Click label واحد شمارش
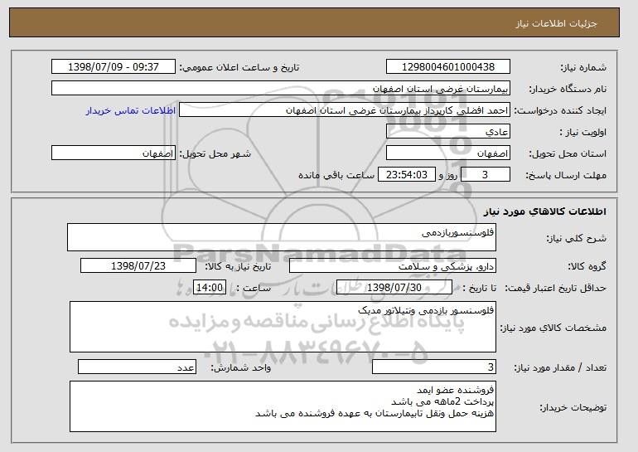 (241, 367)
